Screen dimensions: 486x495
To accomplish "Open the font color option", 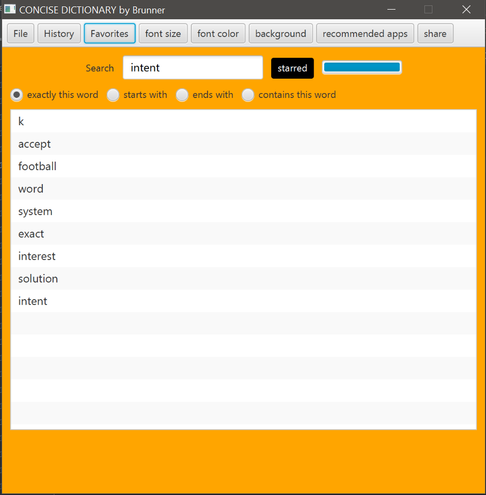I will pos(218,34).
